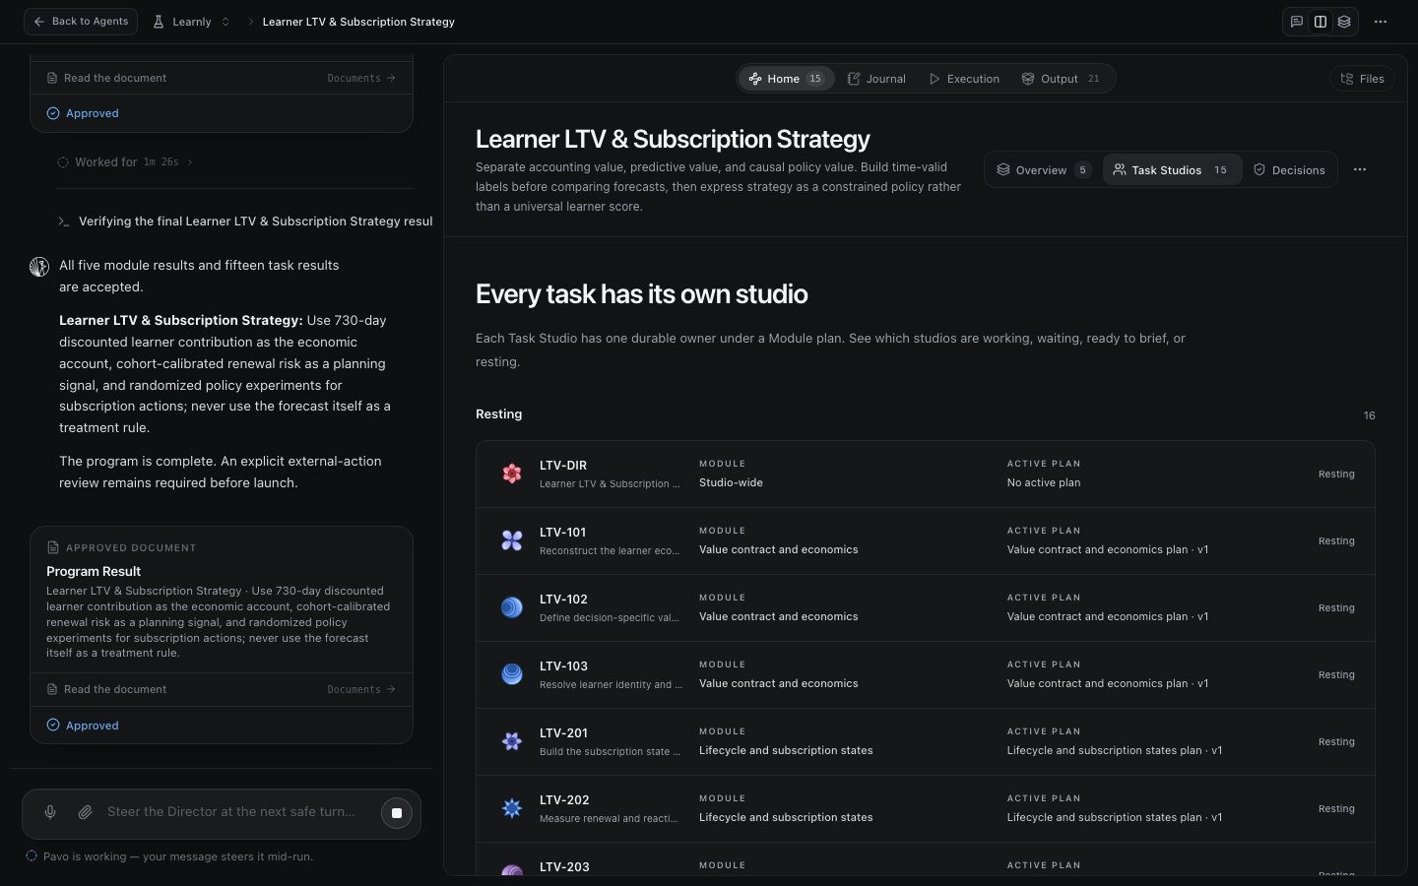The height and width of the screenshot is (886, 1418).
Task: Open the Learnly workspace switcher
Action: (192, 22)
